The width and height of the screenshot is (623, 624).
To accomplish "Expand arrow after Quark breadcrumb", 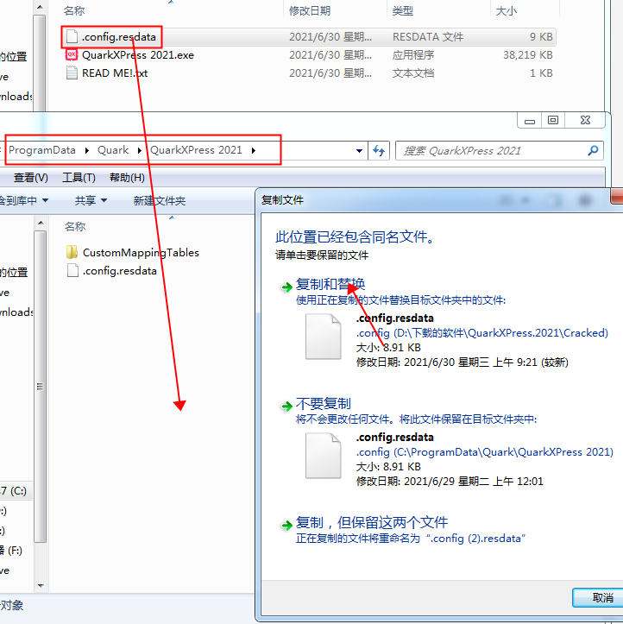I will (140, 150).
